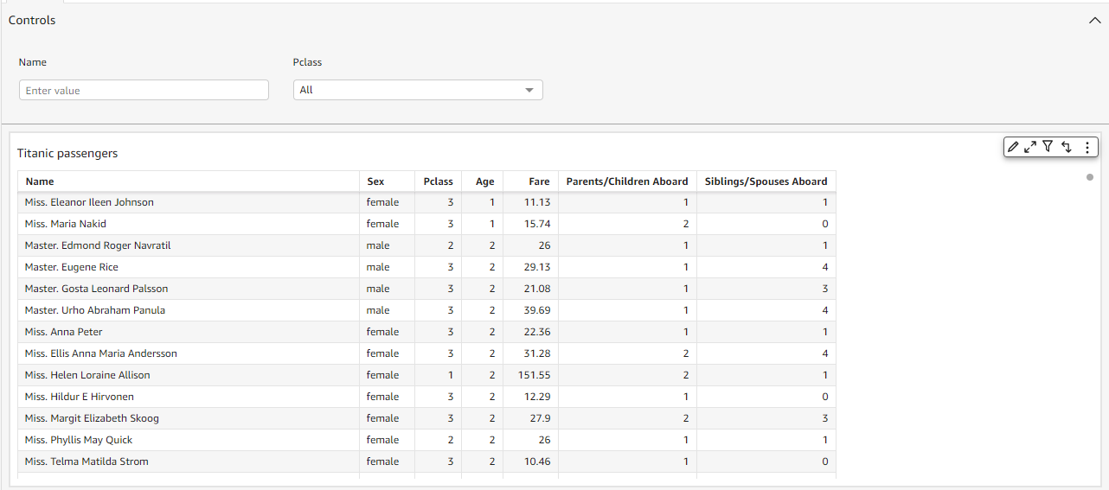1109x490 pixels.
Task: Click the Name control label
Action: pos(33,62)
